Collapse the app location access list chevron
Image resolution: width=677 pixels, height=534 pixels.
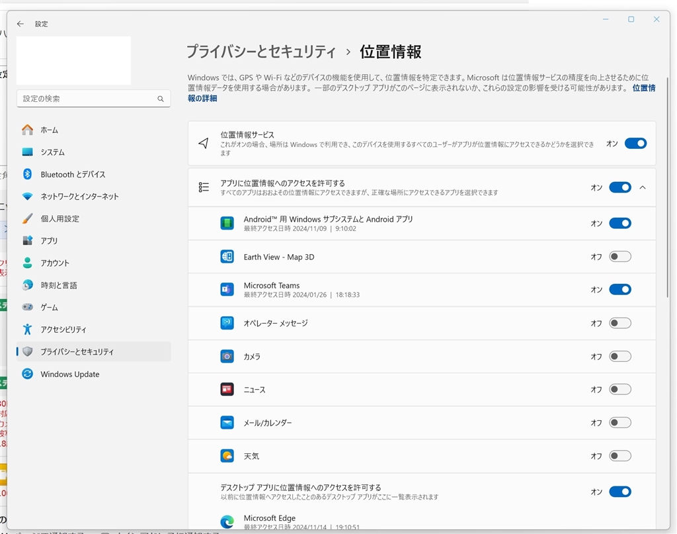643,187
